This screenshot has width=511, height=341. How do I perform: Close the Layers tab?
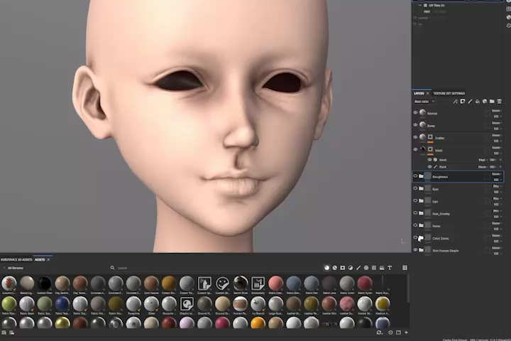(428, 93)
